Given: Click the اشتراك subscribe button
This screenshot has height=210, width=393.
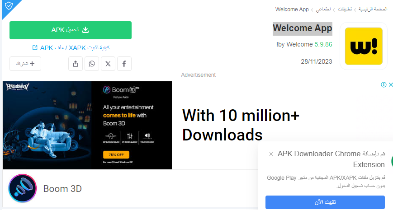Looking at the screenshot, I should click(25, 64).
